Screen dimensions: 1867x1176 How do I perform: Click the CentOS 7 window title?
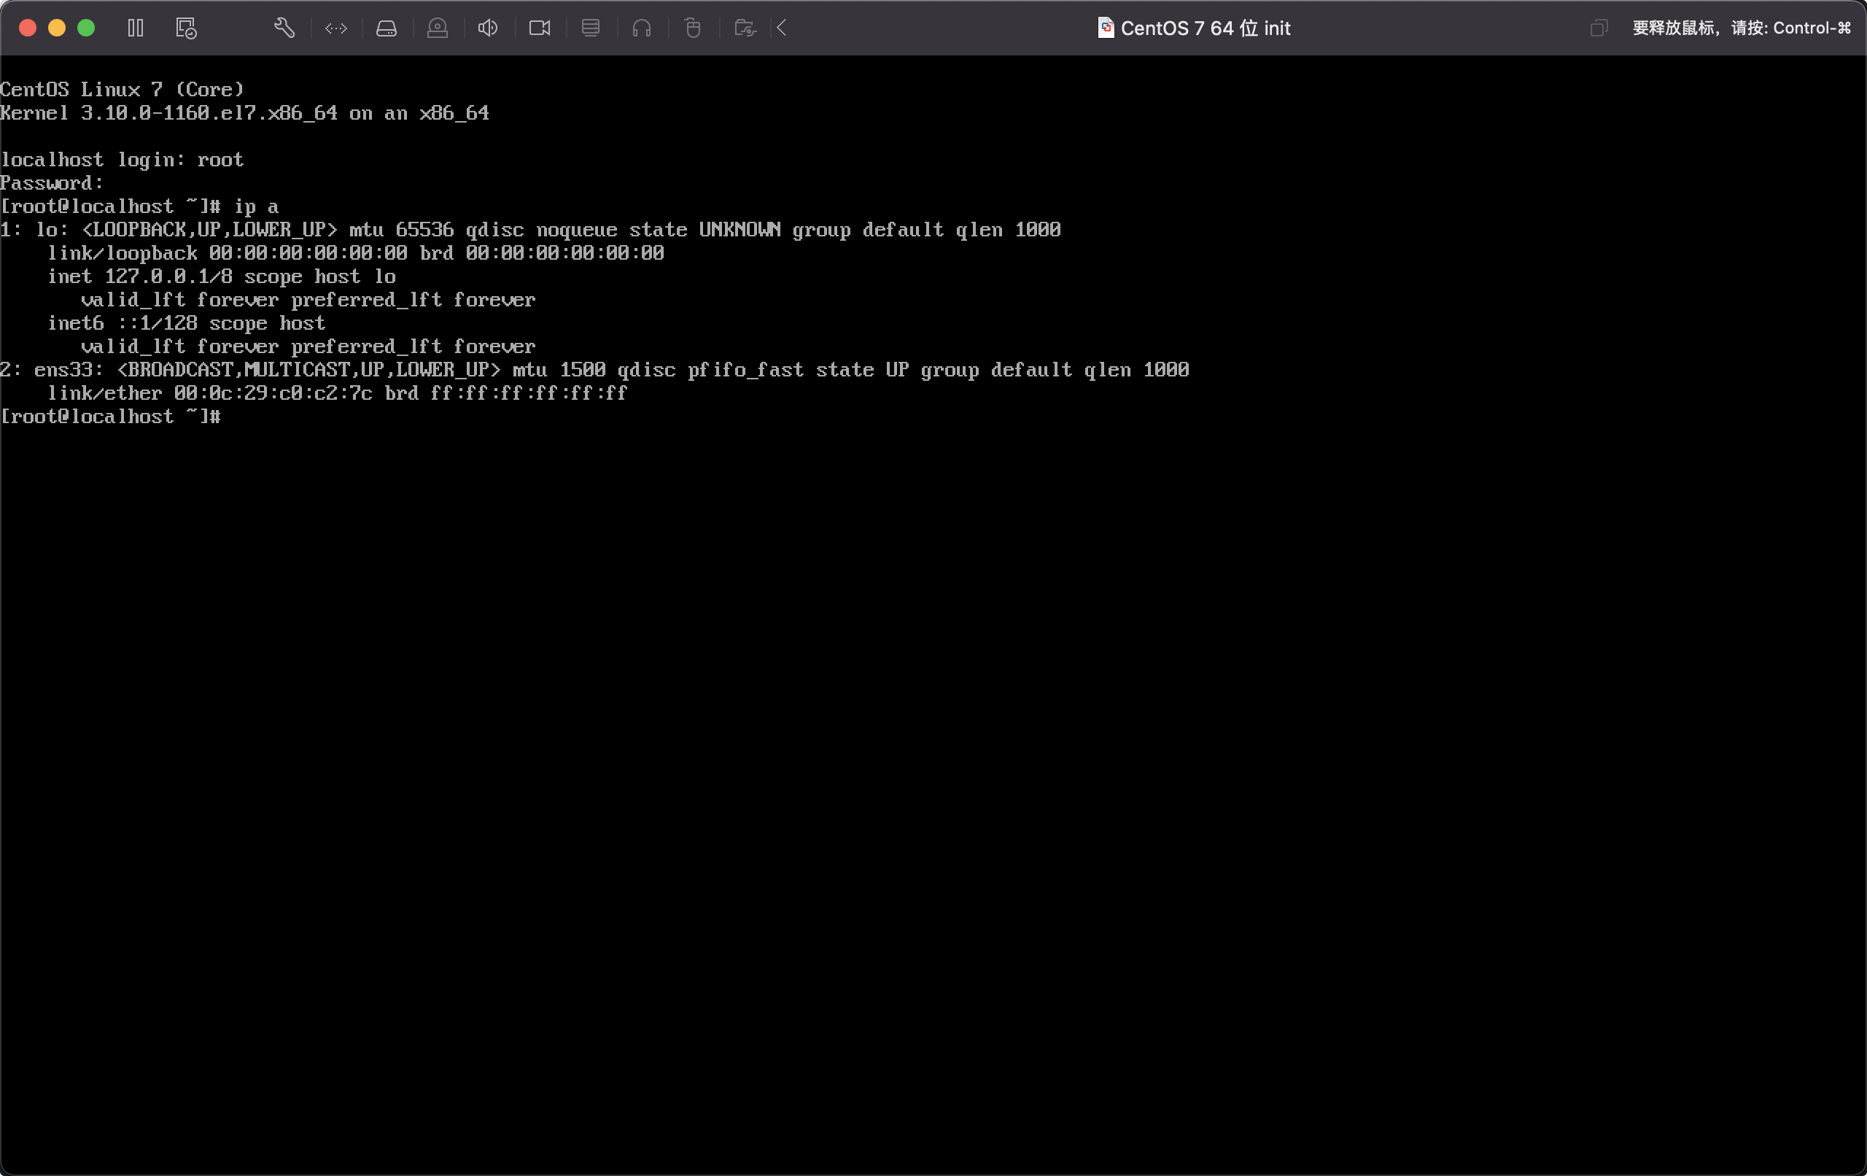point(1205,28)
